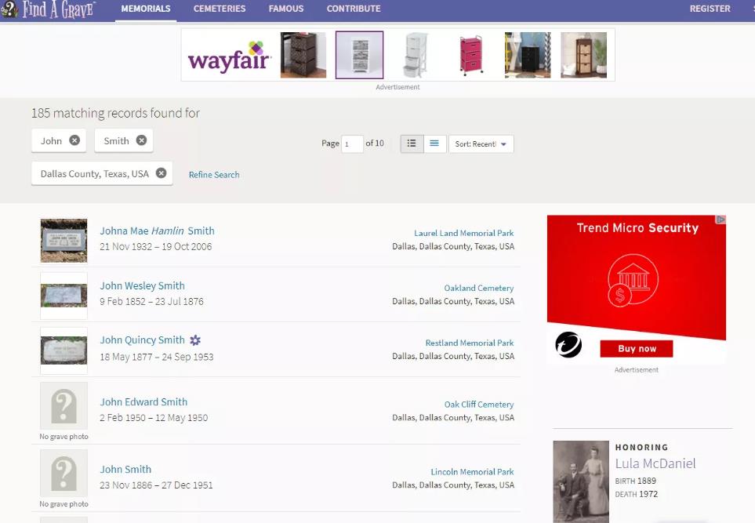Remove the Smith search filter chip
This screenshot has width=755, height=523.
pos(141,140)
